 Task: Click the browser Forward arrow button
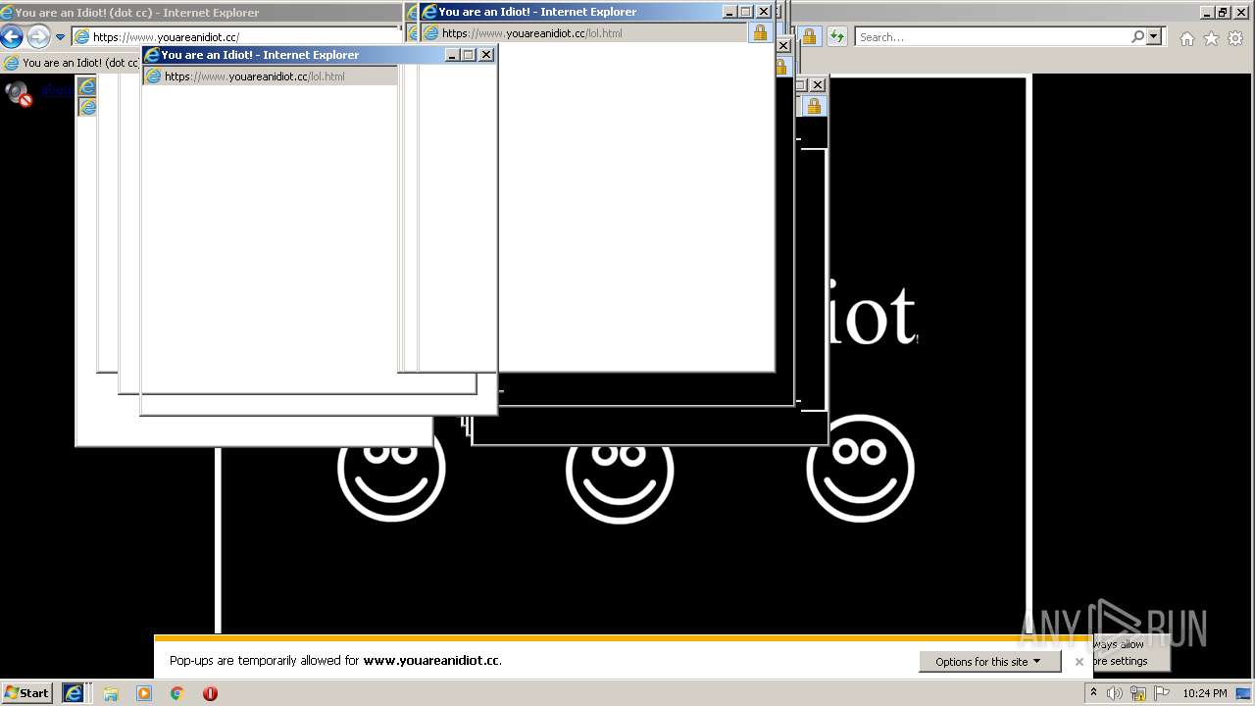(38, 37)
